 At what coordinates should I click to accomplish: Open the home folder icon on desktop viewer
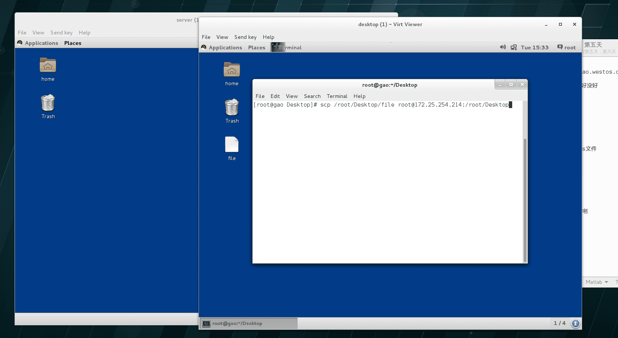point(231,70)
